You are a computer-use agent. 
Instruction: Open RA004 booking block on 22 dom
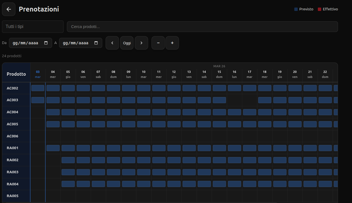(x=325, y=184)
